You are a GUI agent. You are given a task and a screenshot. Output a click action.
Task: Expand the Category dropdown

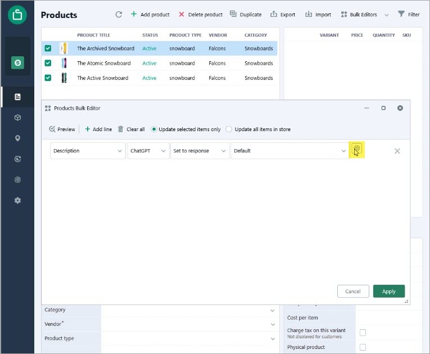pos(272,310)
